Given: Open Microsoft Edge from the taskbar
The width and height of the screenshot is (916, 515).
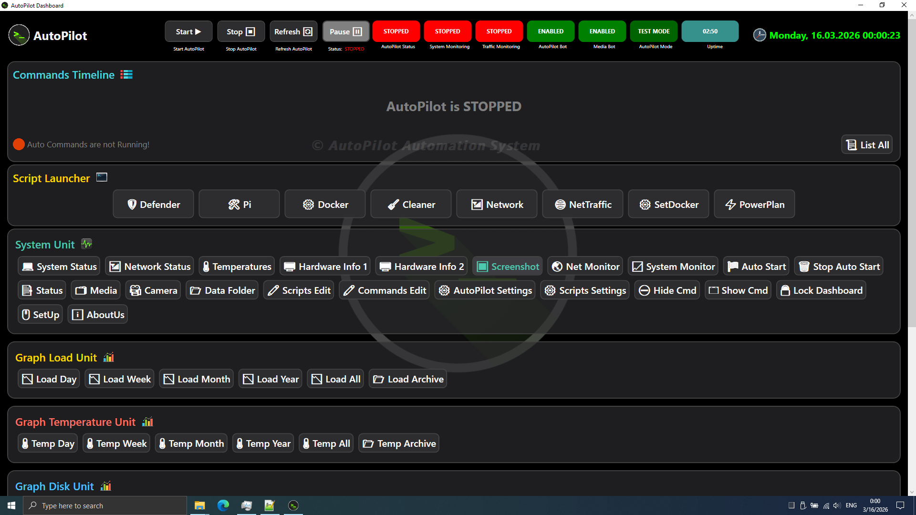Looking at the screenshot, I should pyautogui.click(x=223, y=505).
